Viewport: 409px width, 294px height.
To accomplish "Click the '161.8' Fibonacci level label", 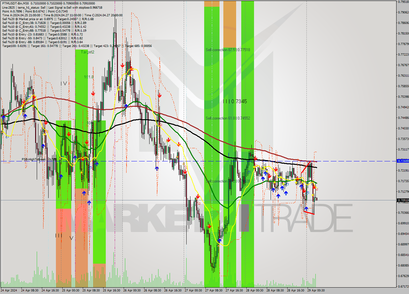I will click(89, 77).
